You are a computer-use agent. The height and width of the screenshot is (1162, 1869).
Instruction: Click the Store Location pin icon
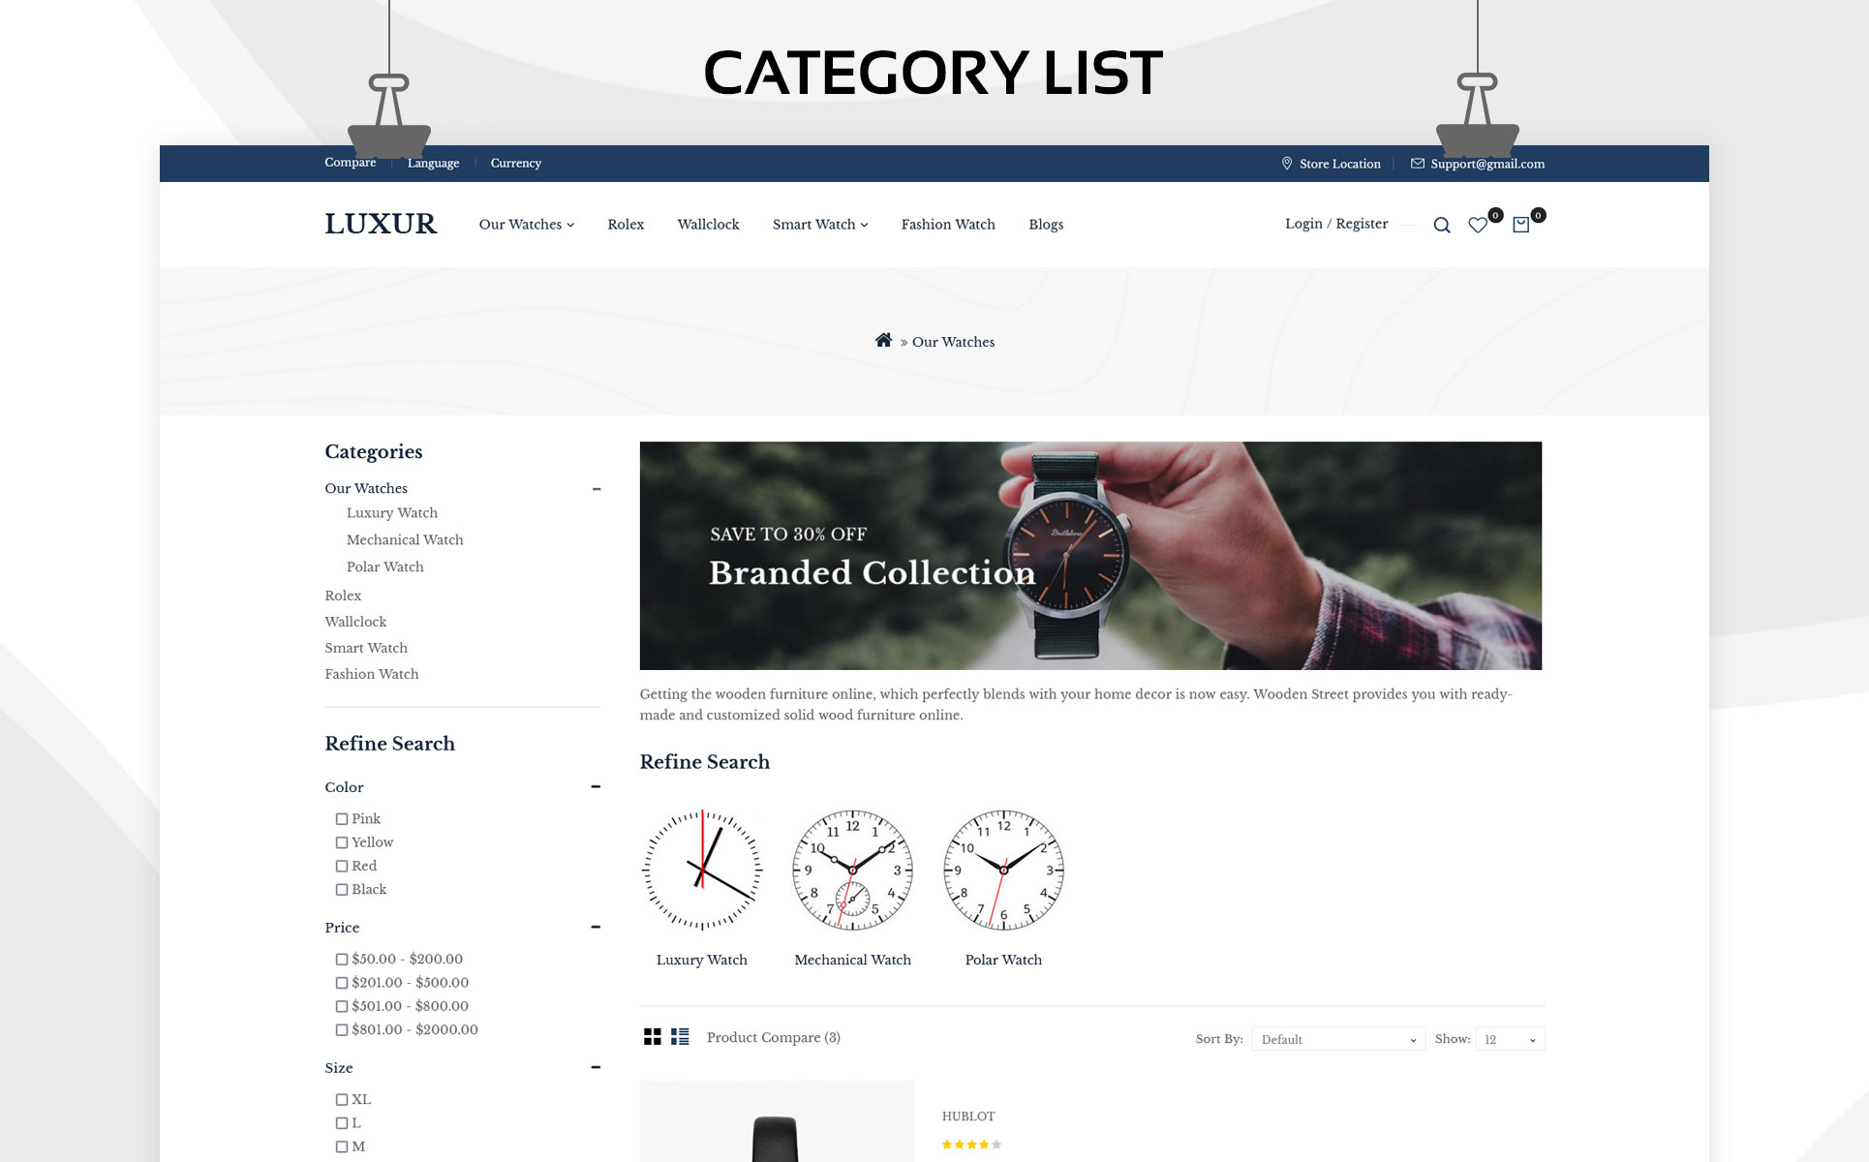coord(1287,164)
